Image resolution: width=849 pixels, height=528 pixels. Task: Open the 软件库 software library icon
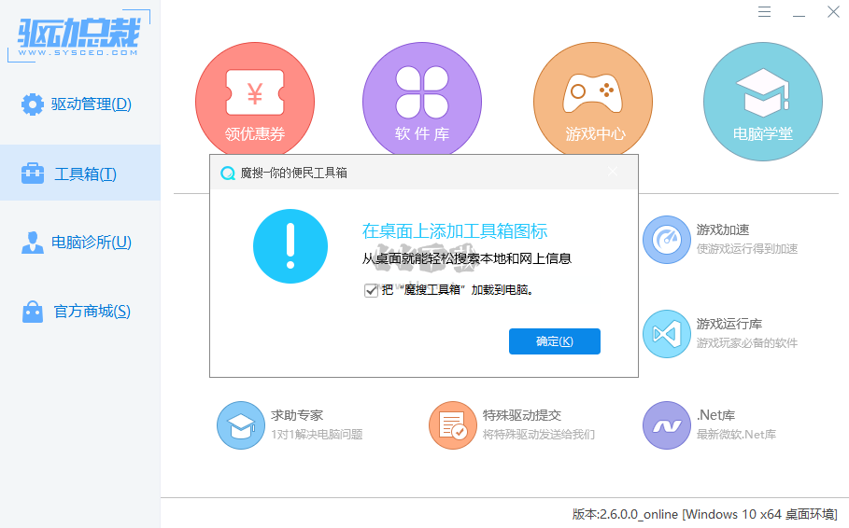421,101
